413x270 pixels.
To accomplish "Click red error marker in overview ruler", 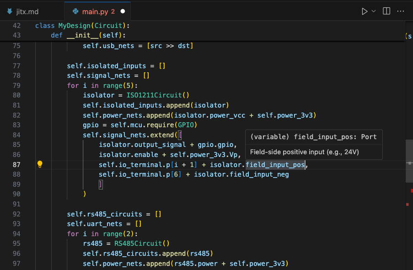I will tap(411, 190).
